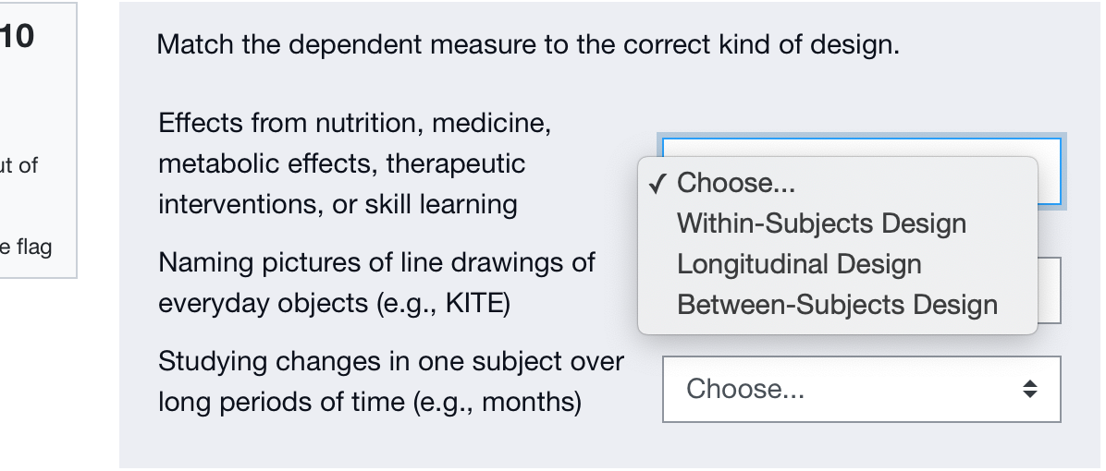
Task: Click the Studying changes in one subject label
Action: point(390,361)
